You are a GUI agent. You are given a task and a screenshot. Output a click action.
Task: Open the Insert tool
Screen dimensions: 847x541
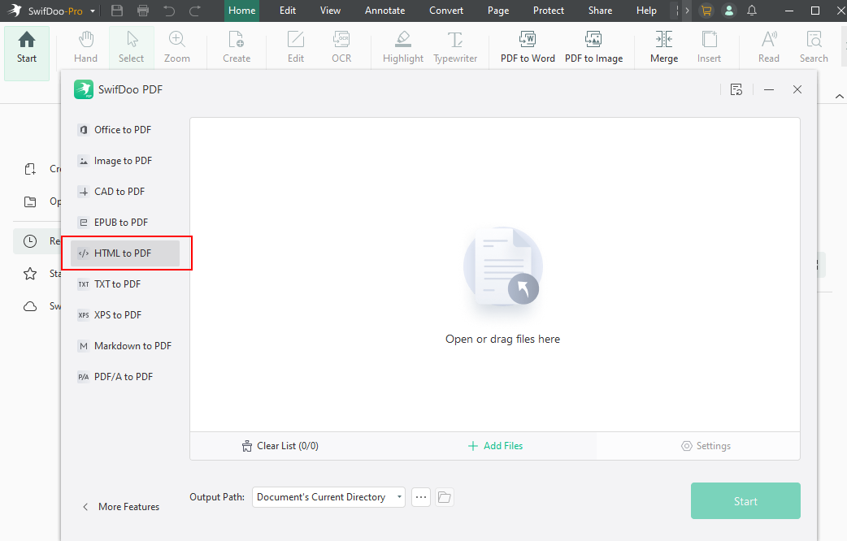click(x=709, y=46)
